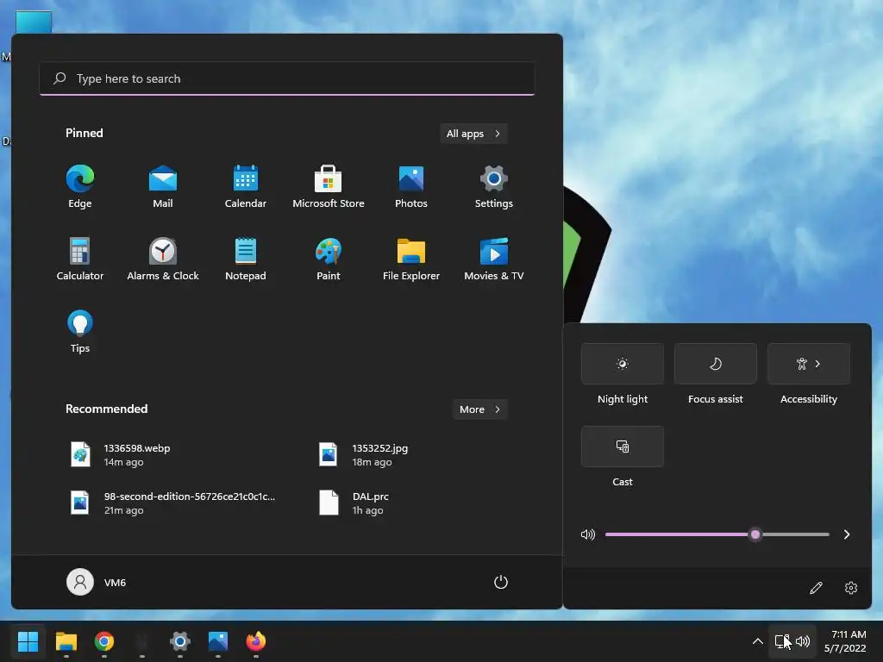The height and width of the screenshot is (662, 883).
Task: Adjust the volume slider
Action: coord(717,534)
